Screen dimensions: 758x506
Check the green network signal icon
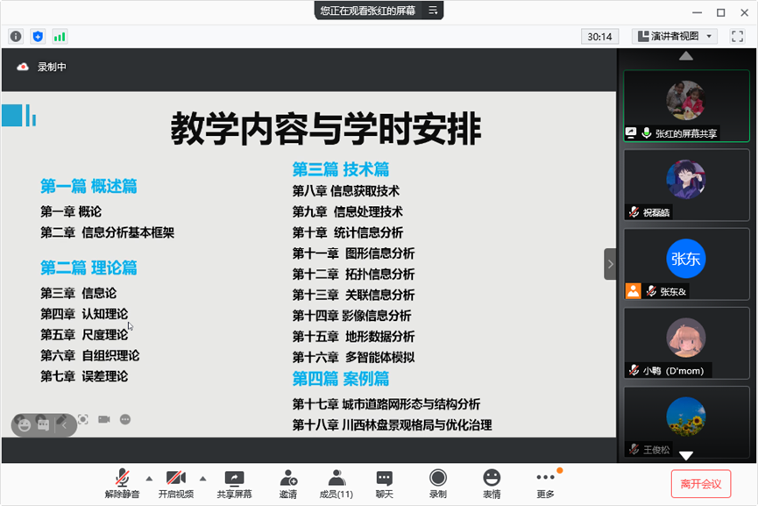[x=60, y=36]
